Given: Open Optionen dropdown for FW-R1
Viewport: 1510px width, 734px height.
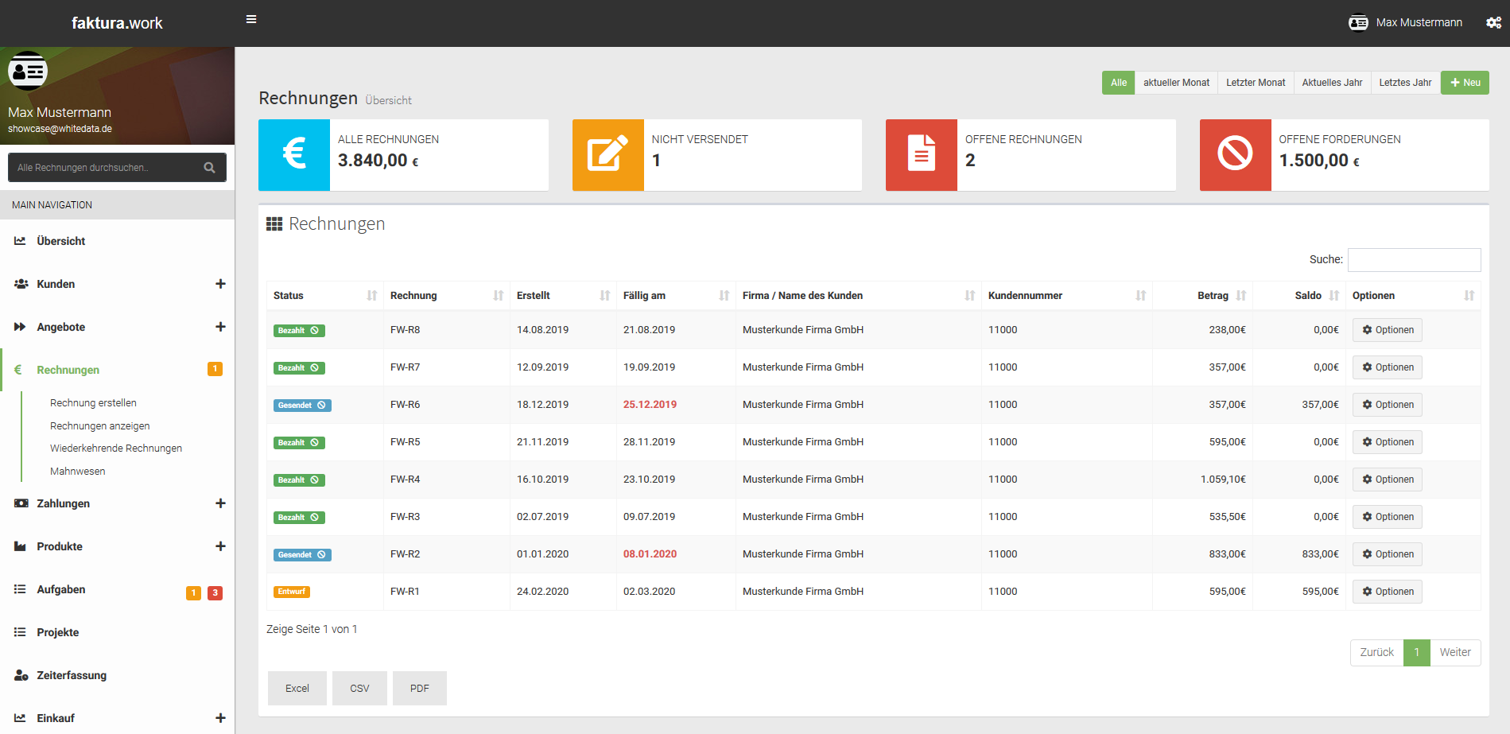Looking at the screenshot, I should (x=1388, y=592).
